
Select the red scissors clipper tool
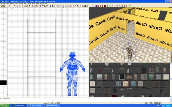tap(71, 6)
